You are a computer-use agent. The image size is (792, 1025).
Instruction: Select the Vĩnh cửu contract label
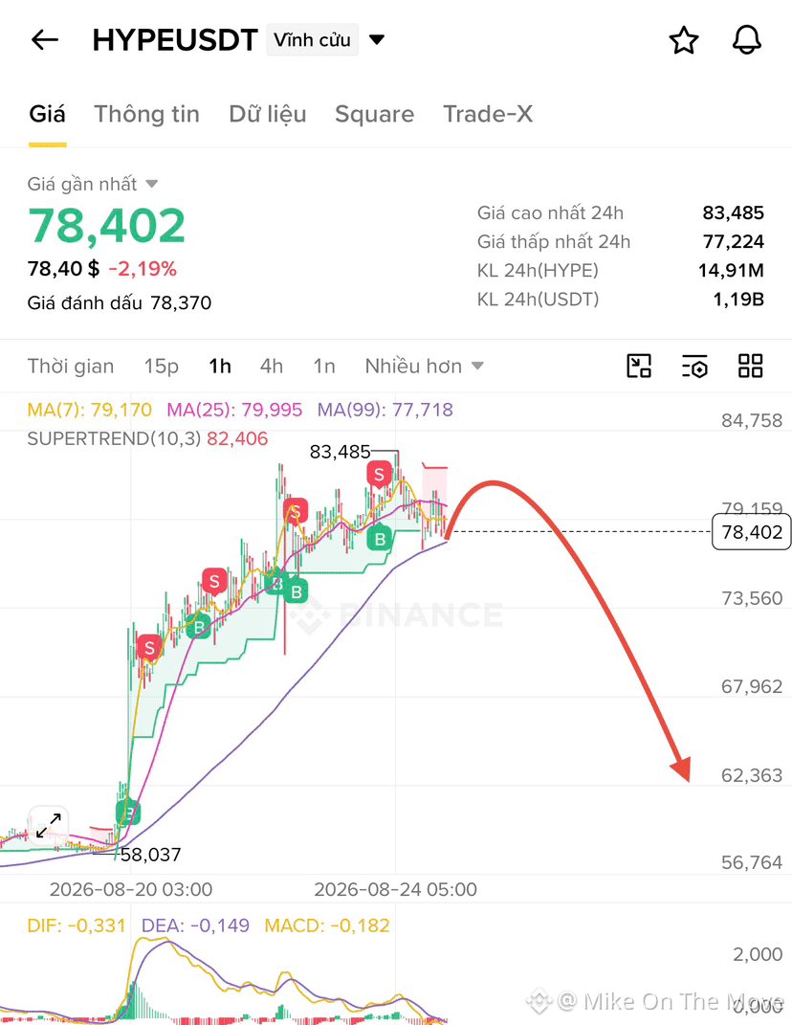pos(312,40)
